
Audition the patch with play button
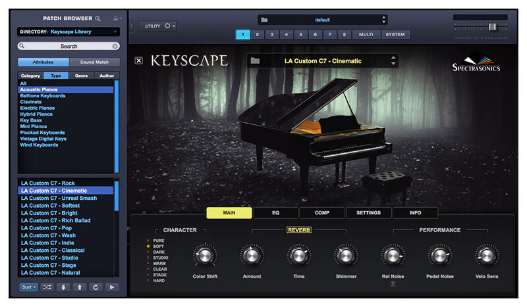[112, 287]
